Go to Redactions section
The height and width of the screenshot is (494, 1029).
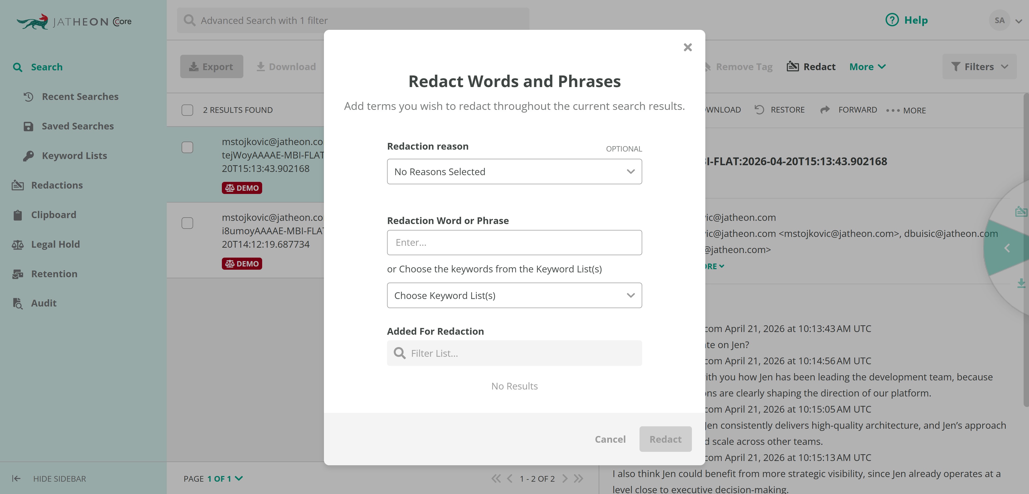tap(57, 185)
